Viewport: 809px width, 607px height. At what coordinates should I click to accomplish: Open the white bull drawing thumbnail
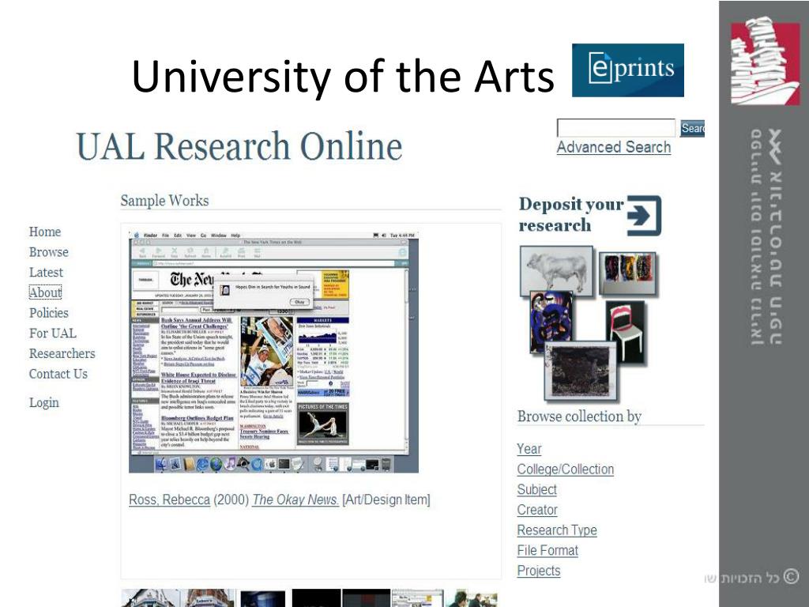coord(556,270)
